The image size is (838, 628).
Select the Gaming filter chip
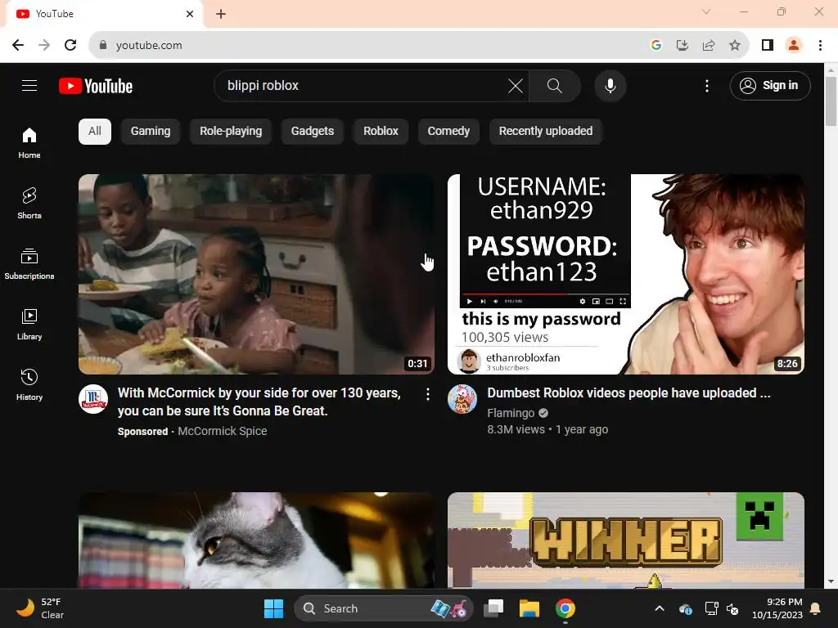click(151, 132)
